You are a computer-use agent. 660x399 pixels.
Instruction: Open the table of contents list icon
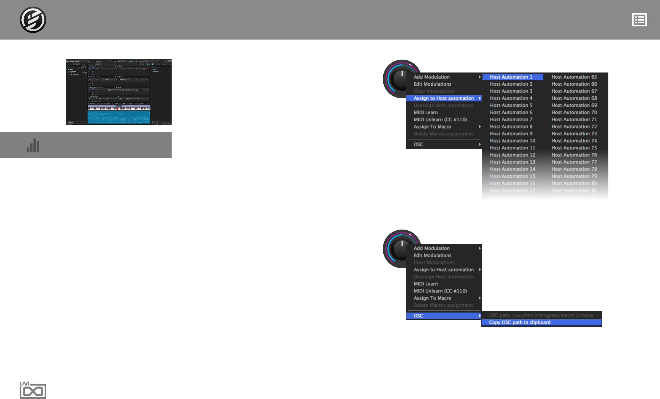tap(639, 20)
